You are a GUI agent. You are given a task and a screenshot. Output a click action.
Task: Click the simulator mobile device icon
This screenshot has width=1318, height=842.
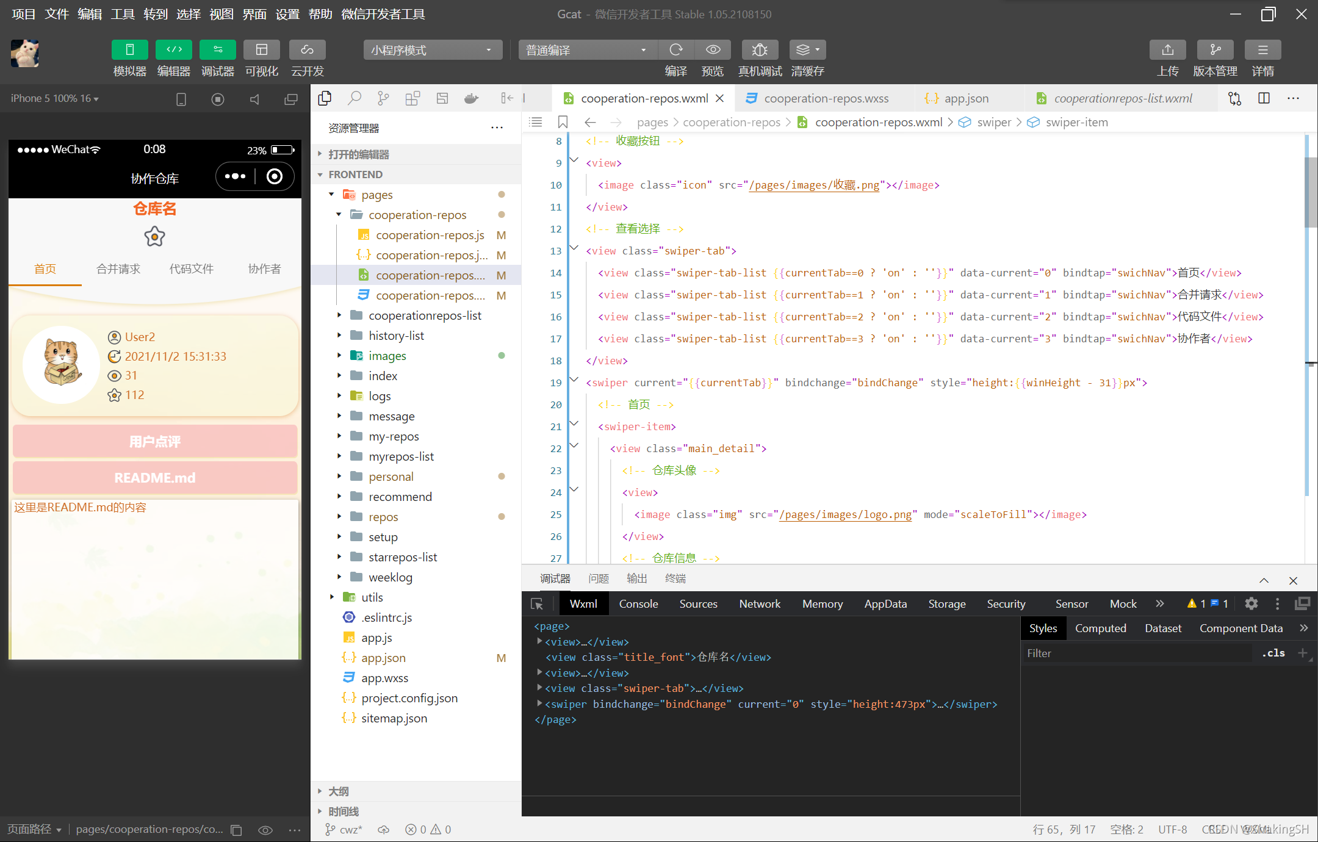click(x=179, y=97)
